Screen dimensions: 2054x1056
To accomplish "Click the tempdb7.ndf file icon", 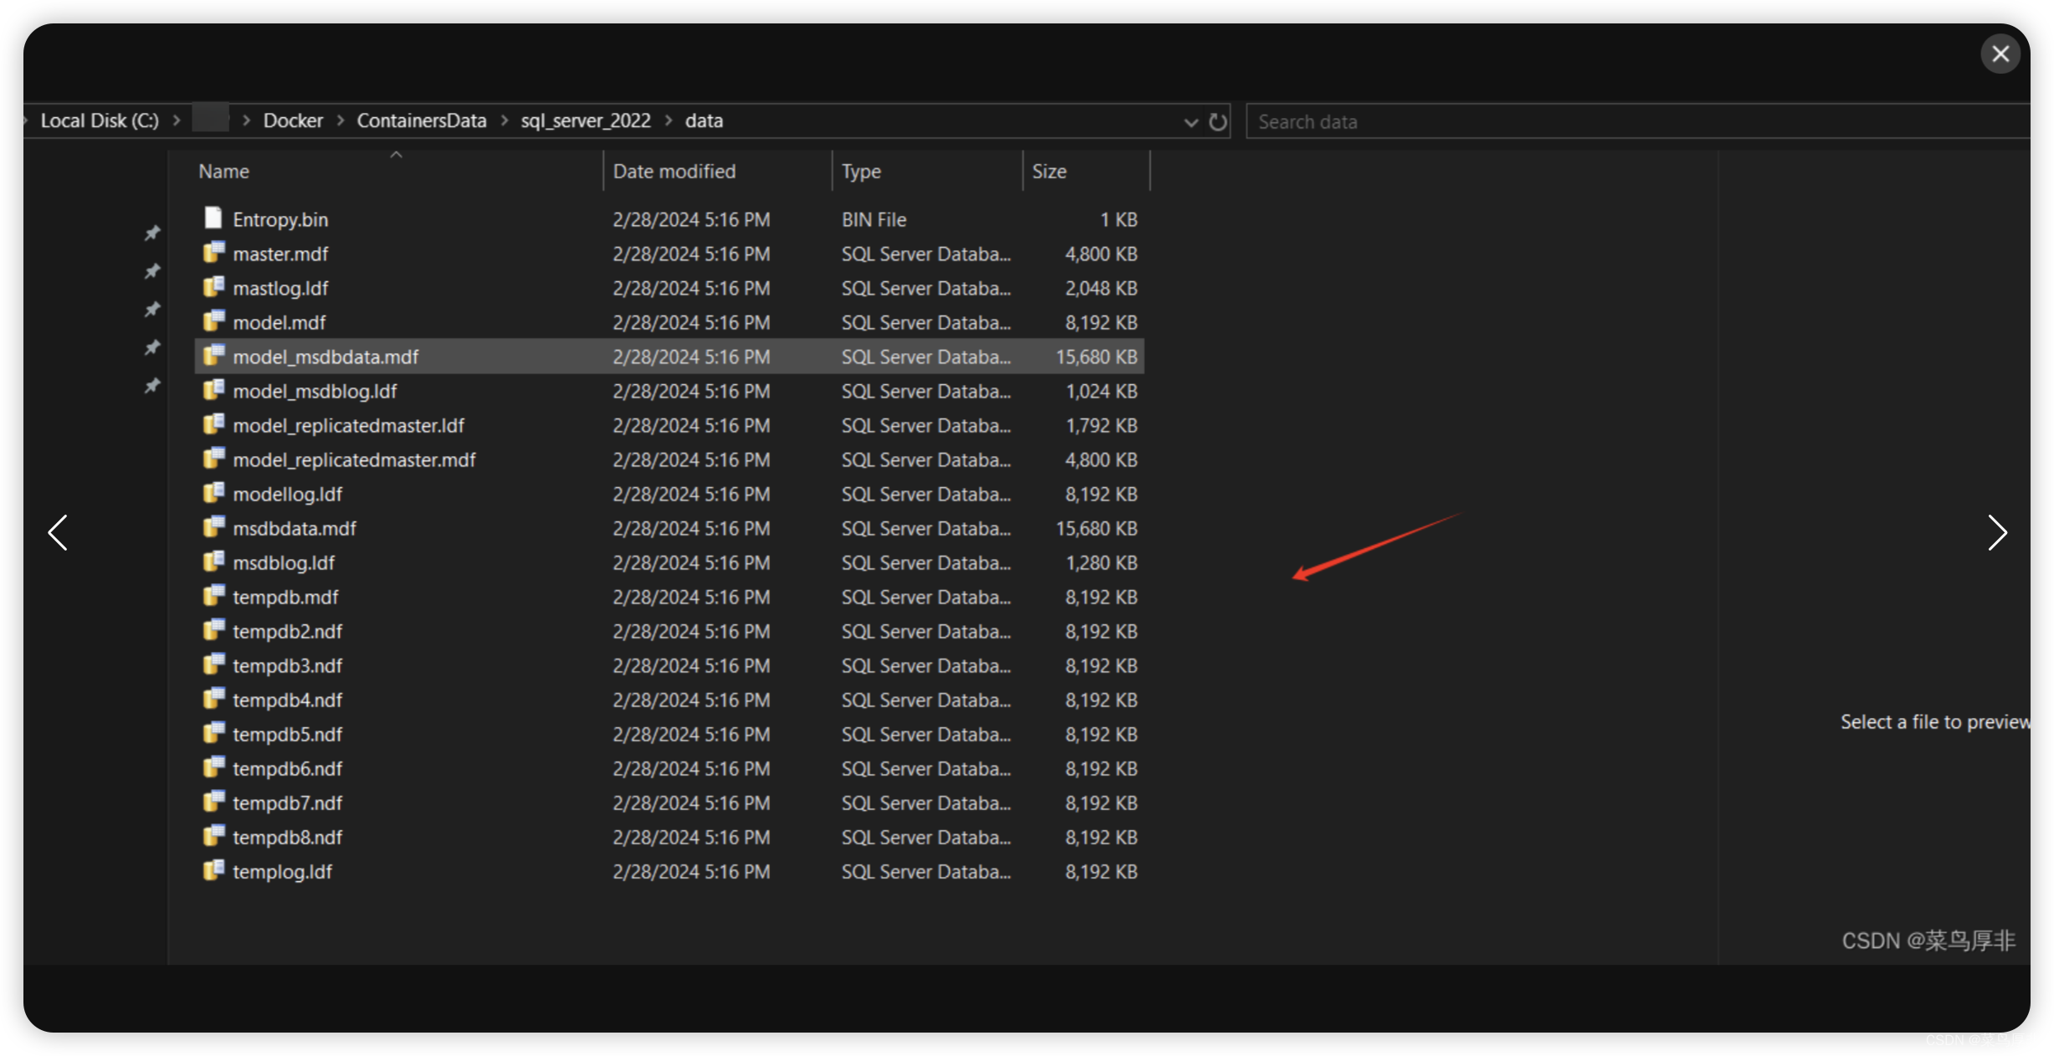I will coord(213,802).
